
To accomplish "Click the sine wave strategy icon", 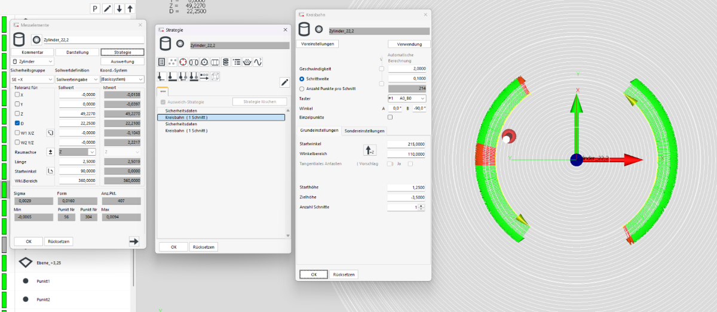I will click(x=259, y=62).
